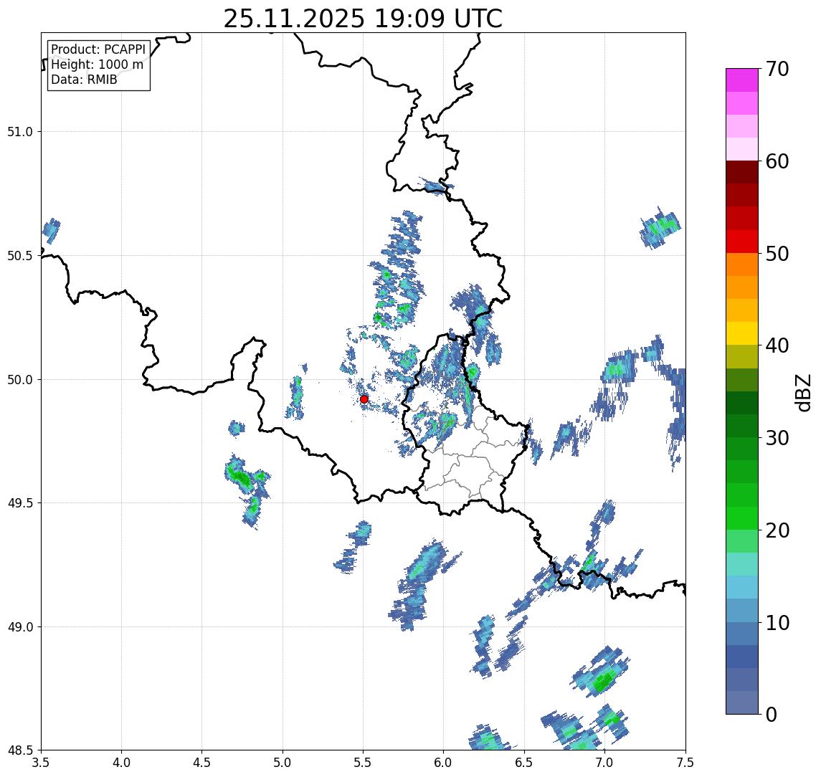Click colorbar tick label 0
The width and height of the screenshot is (821, 777).
point(772,714)
